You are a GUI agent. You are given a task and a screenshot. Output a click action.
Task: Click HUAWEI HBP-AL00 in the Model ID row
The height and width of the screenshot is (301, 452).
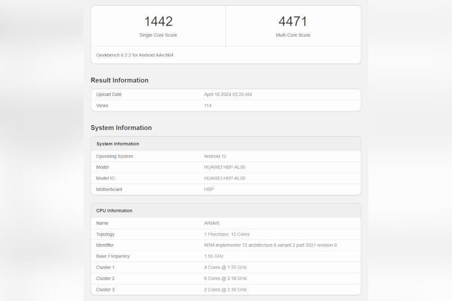(x=224, y=178)
